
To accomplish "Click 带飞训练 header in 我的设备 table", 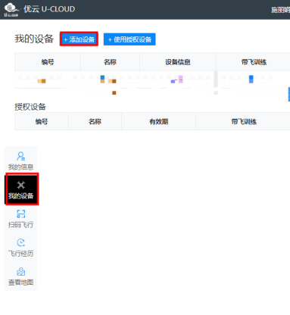I will pyautogui.click(x=254, y=62).
